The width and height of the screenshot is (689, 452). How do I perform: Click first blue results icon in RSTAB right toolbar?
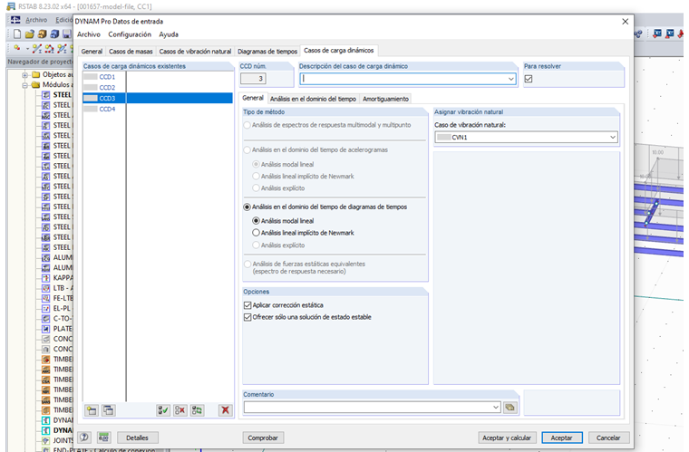pos(657,34)
